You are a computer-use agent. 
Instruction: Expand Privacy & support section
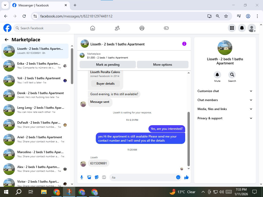point(225,118)
